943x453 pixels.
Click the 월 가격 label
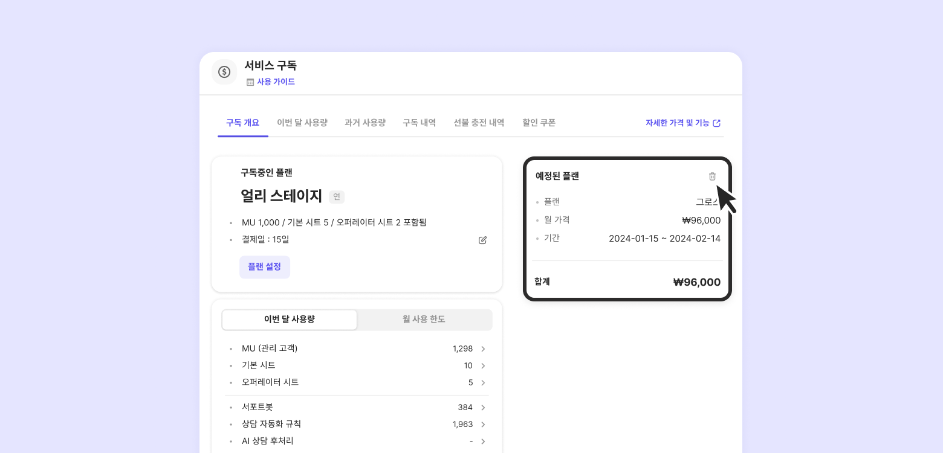pos(557,220)
